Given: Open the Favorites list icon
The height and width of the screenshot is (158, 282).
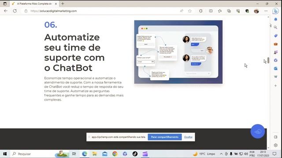Looking at the screenshot, I should (x=220, y=11).
